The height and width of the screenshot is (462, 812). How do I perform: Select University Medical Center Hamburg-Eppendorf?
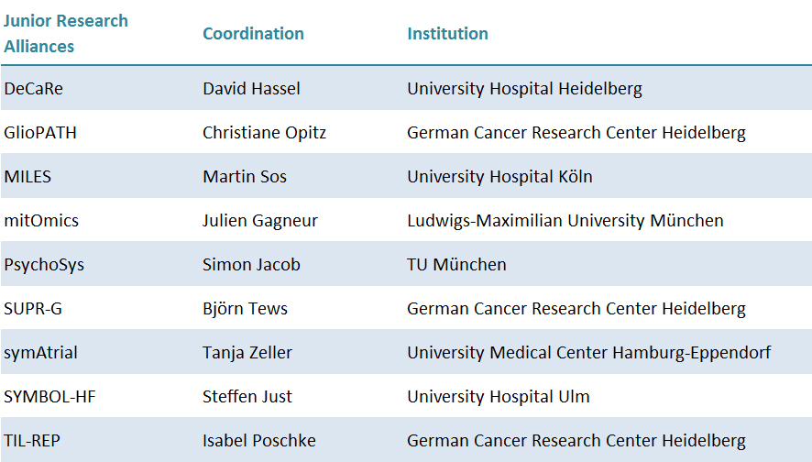point(588,353)
